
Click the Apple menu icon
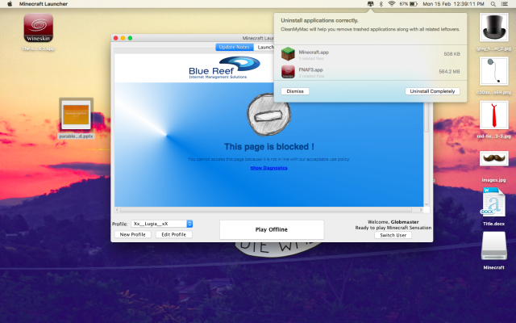pos(10,4)
